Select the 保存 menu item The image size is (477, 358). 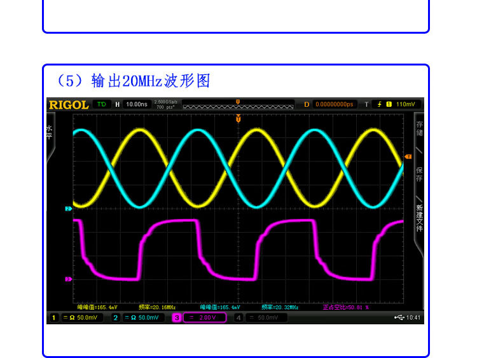click(419, 174)
